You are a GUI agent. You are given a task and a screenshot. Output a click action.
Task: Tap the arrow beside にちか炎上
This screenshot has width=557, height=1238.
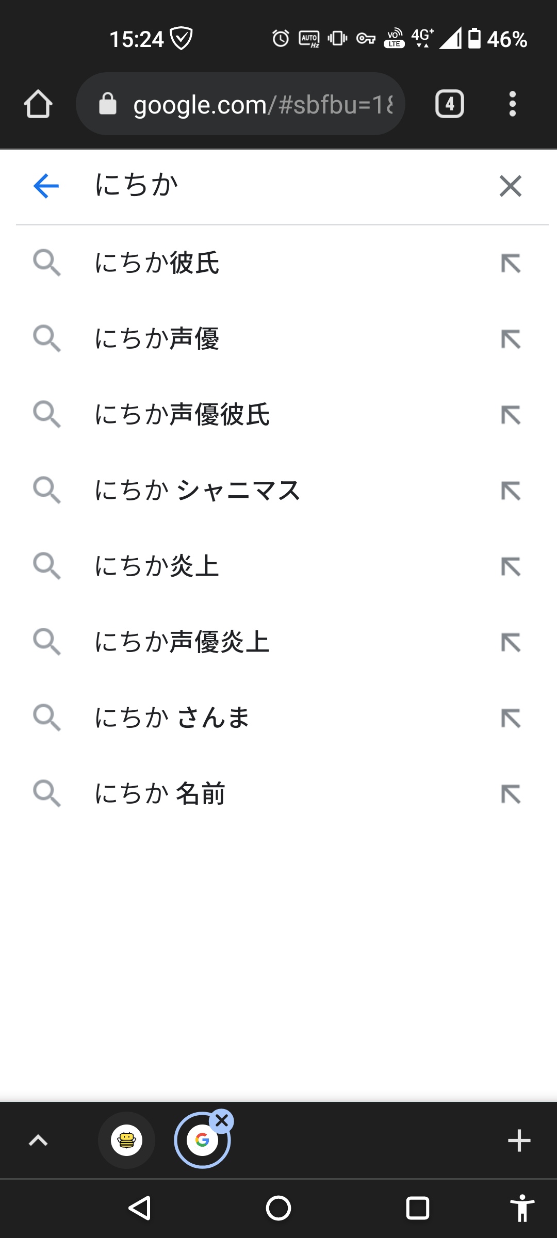(511, 566)
